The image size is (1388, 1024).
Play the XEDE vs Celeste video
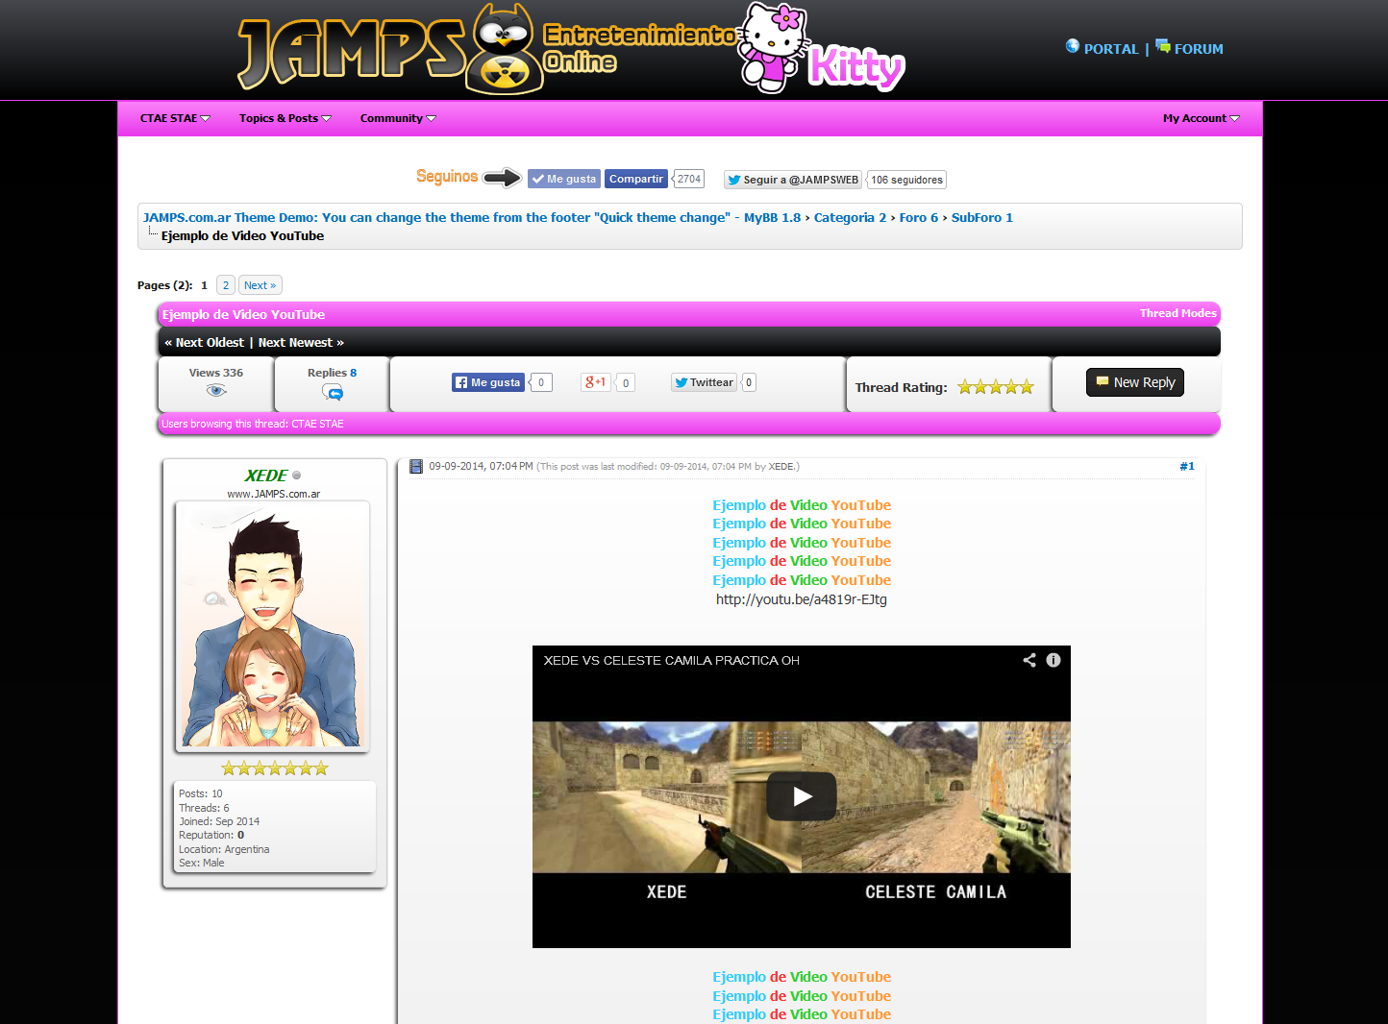coord(801,796)
